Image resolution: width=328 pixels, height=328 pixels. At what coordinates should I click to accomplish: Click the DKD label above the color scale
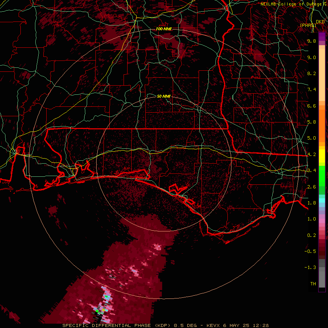(x=320, y=22)
